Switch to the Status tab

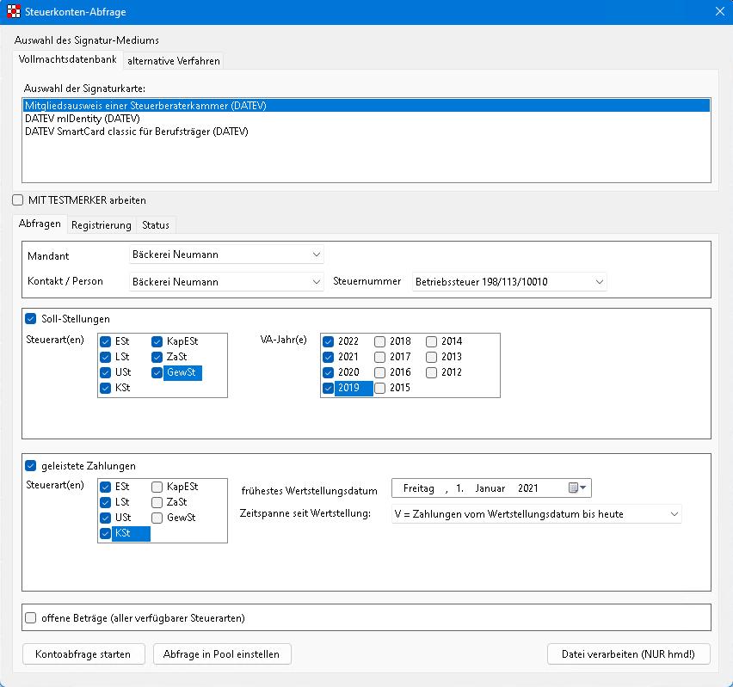(x=156, y=225)
